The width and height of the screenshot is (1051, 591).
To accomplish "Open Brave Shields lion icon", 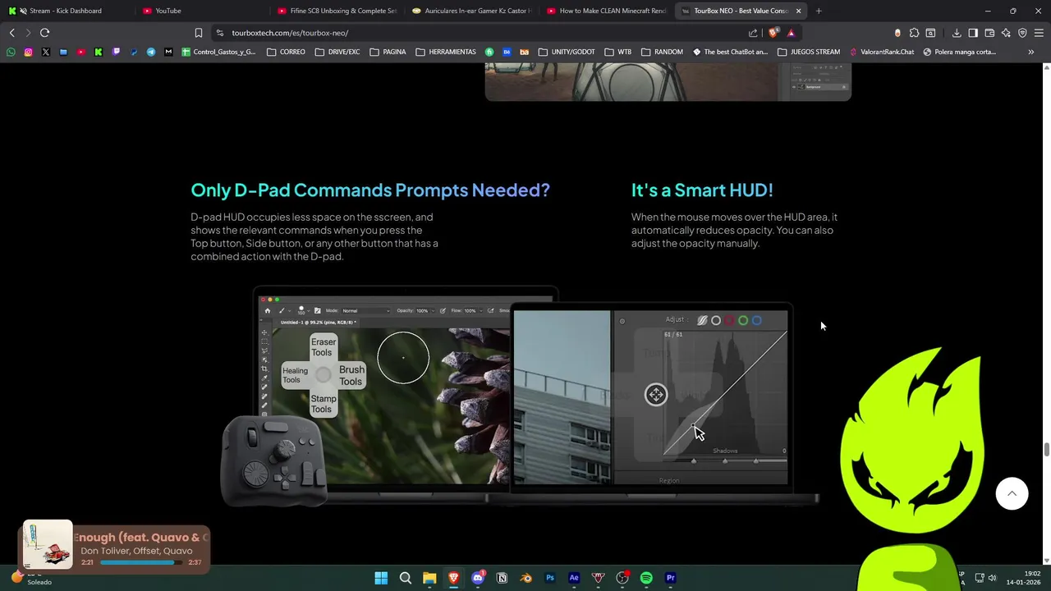I will pyautogui.click(x=773, y=33).
